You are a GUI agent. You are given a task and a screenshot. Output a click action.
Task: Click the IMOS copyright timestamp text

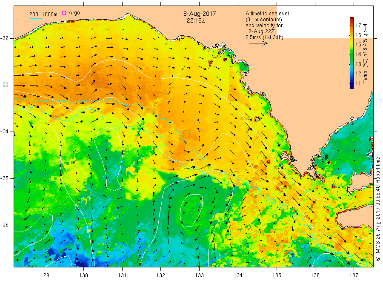click(x=378, y=209)
